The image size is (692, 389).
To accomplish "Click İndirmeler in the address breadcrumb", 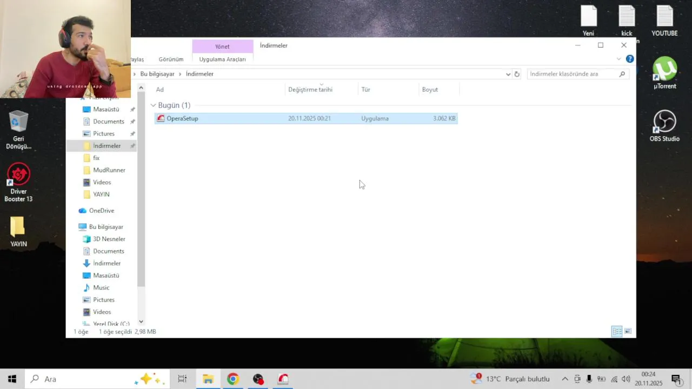I will click(x=199, y=74).
